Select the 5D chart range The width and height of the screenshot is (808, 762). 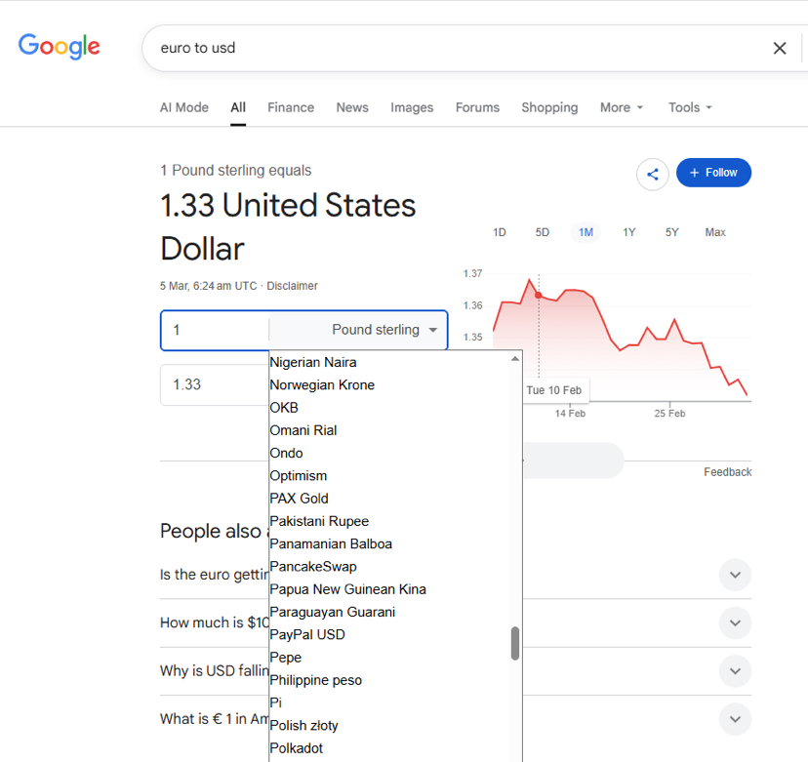(543, 232)
